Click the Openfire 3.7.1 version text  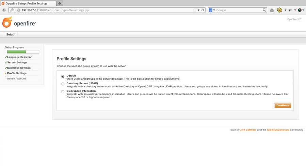tap(295, 19)
